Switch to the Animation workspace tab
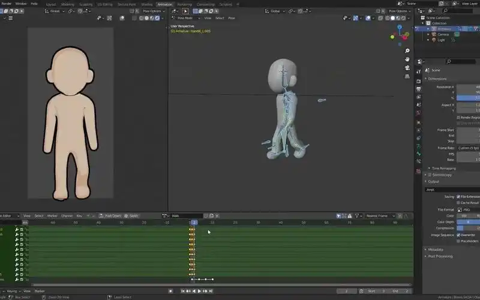480x300 pixels. (x=164, y=4)
